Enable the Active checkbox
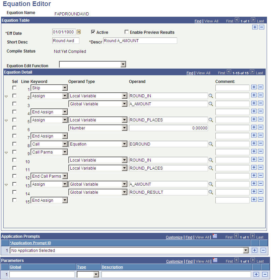Viewport: 271px width, 280px height. (93, 32)
